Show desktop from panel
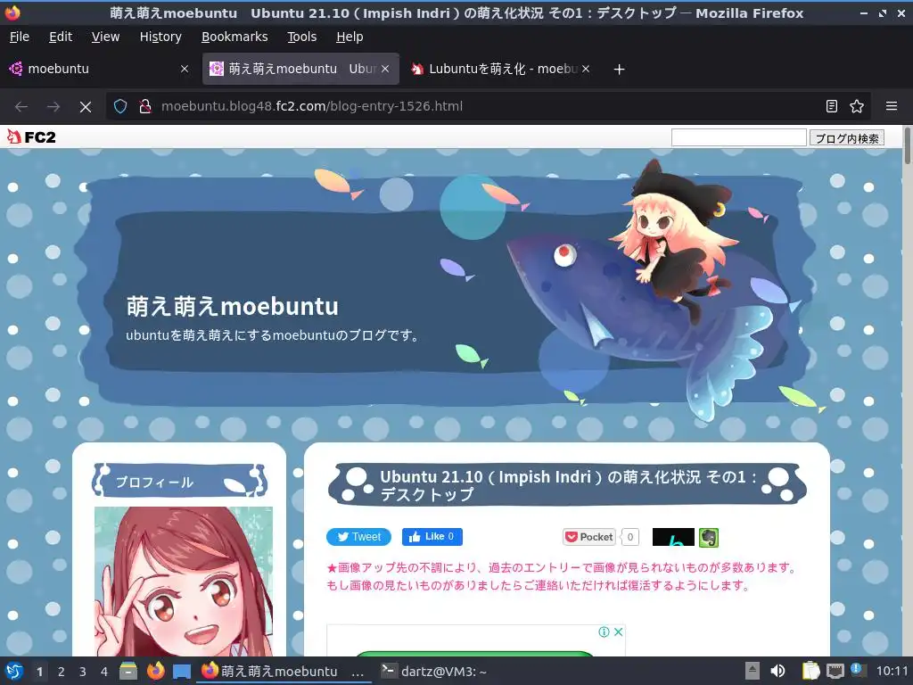The image size is (913, 685). 182,672
